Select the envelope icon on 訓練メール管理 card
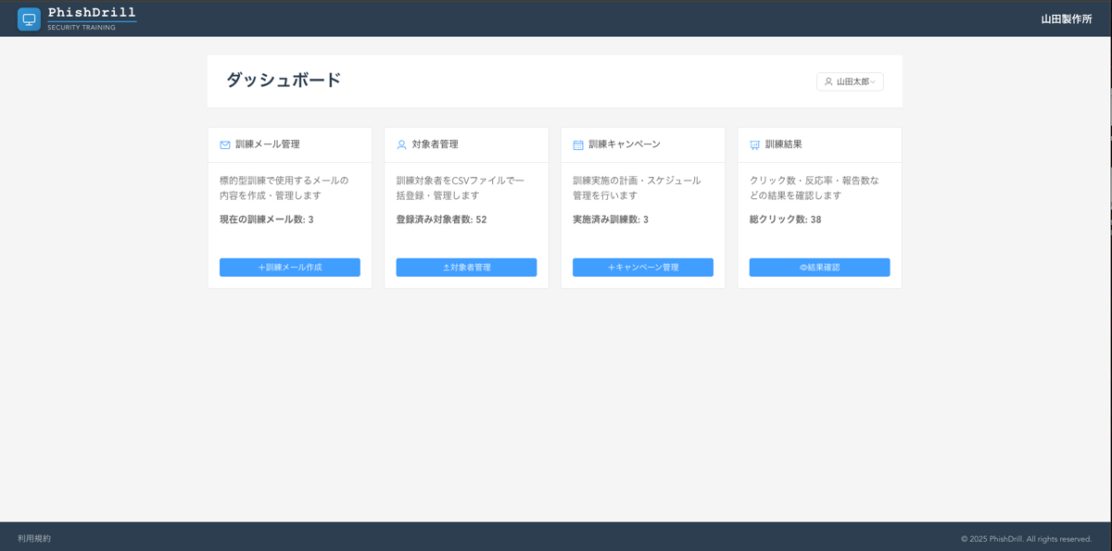Screen dimensions: 1112x551 (x=223, y=144)
